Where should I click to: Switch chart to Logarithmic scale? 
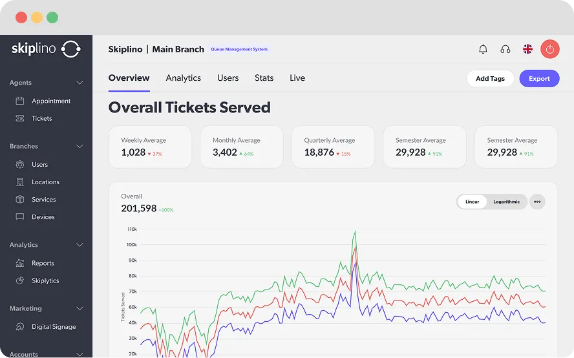506,202
